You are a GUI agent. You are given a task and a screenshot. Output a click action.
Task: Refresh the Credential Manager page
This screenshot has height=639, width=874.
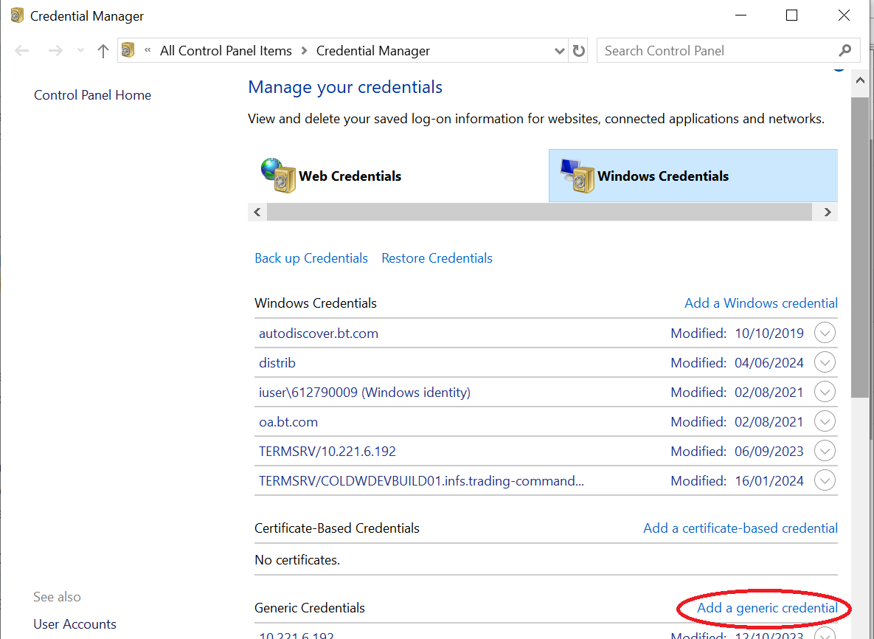pos(578,51)
